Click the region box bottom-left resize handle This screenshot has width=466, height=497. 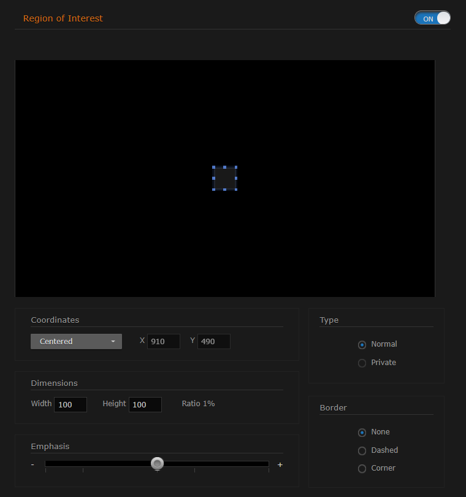click(214, 189)
